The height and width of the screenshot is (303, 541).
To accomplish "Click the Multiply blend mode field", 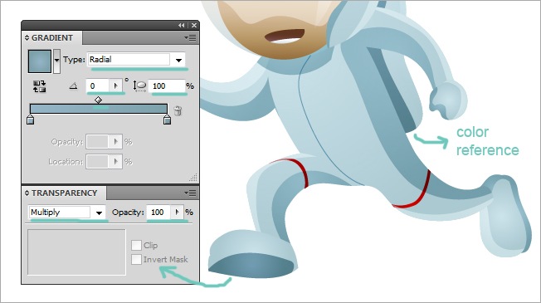I will (60, 213).
